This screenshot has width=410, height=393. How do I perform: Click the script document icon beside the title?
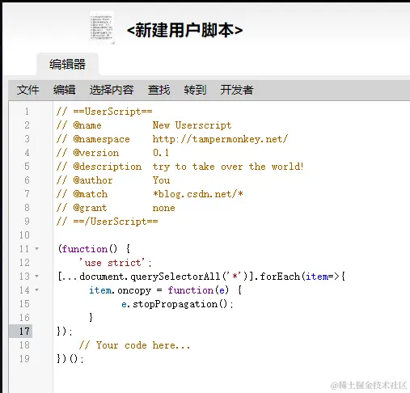(x=102, y=27)
